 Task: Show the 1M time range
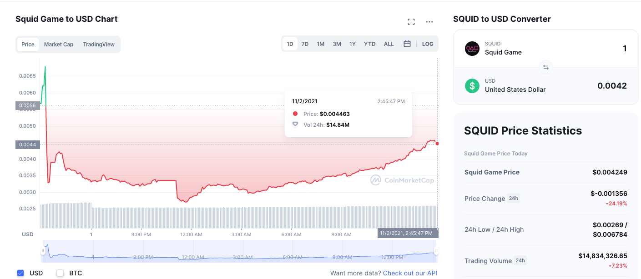321,44
